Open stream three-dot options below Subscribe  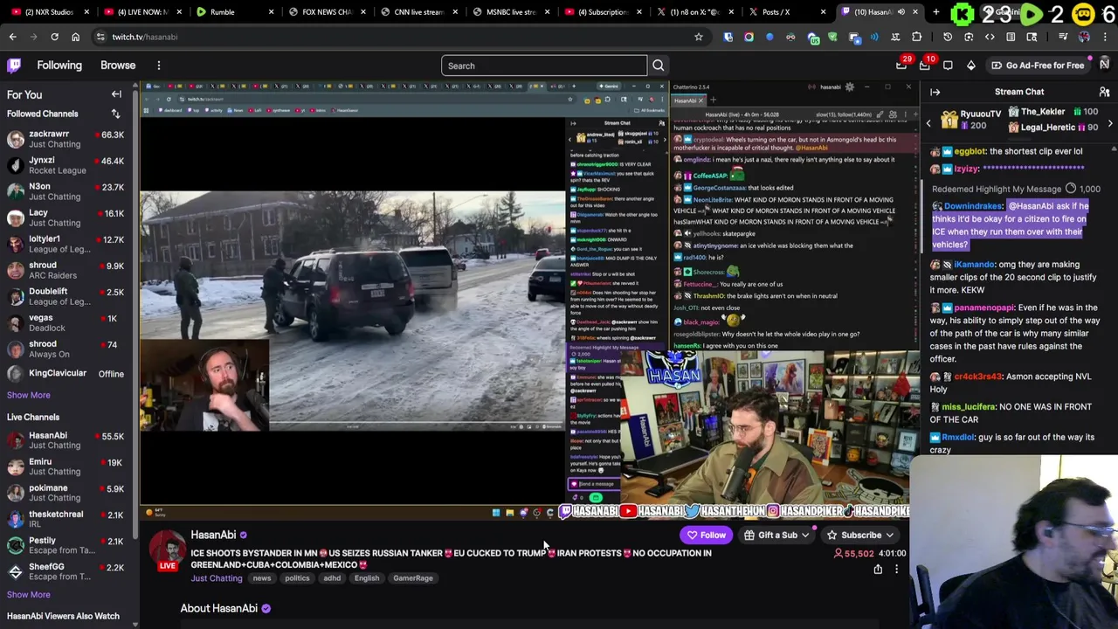(x=896, y=570)
